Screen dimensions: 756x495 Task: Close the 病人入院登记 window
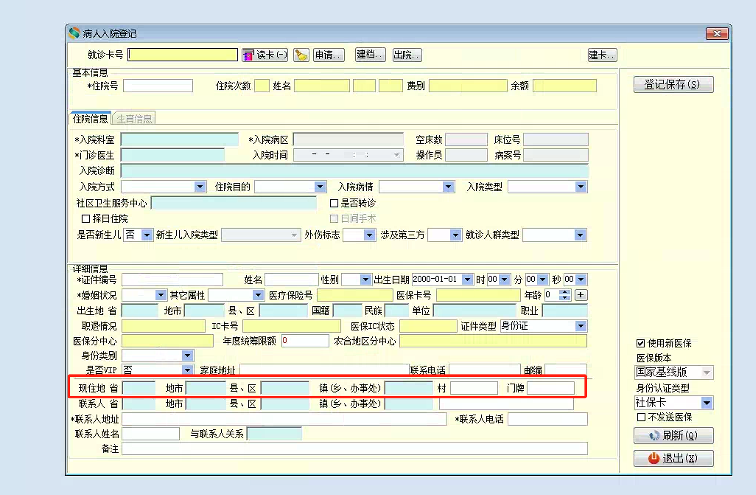[x=717, y=34]
